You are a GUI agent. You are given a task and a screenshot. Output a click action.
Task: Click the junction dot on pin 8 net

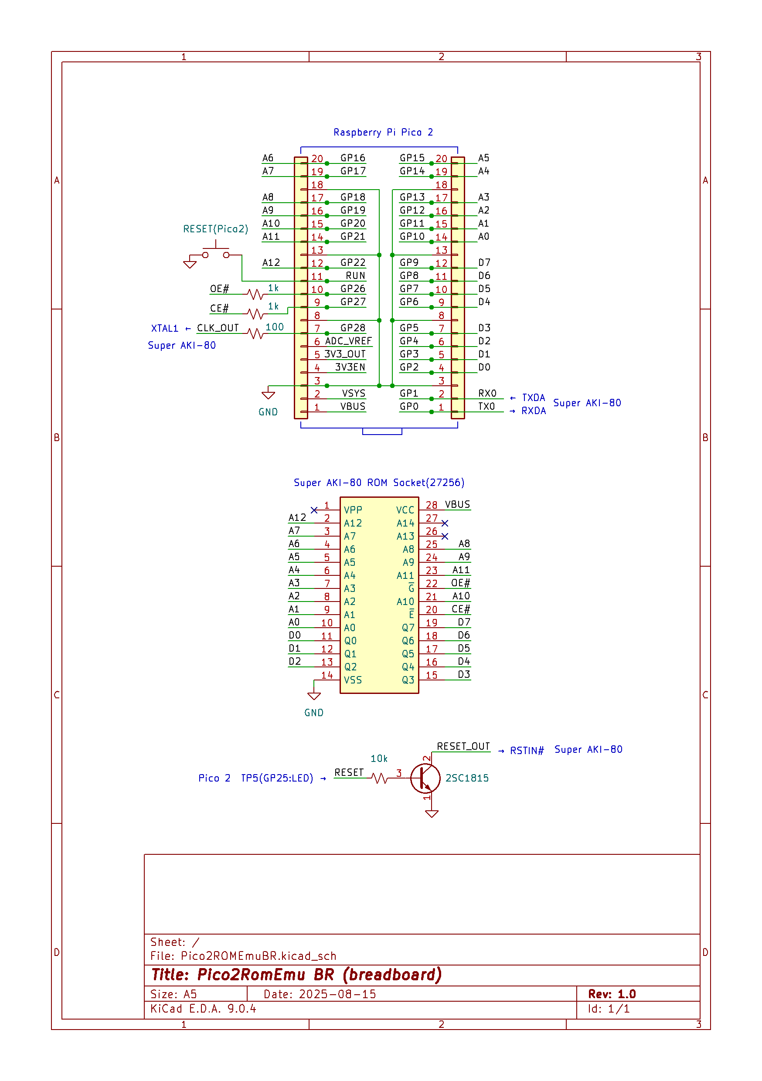click(379, 320)
